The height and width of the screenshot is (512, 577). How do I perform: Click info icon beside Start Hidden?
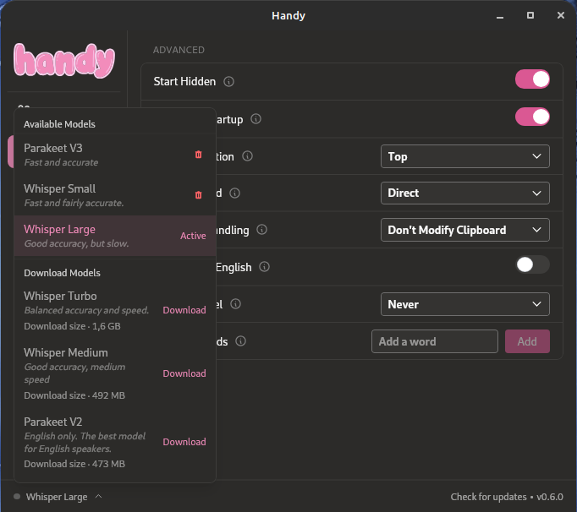coord(229,82)
